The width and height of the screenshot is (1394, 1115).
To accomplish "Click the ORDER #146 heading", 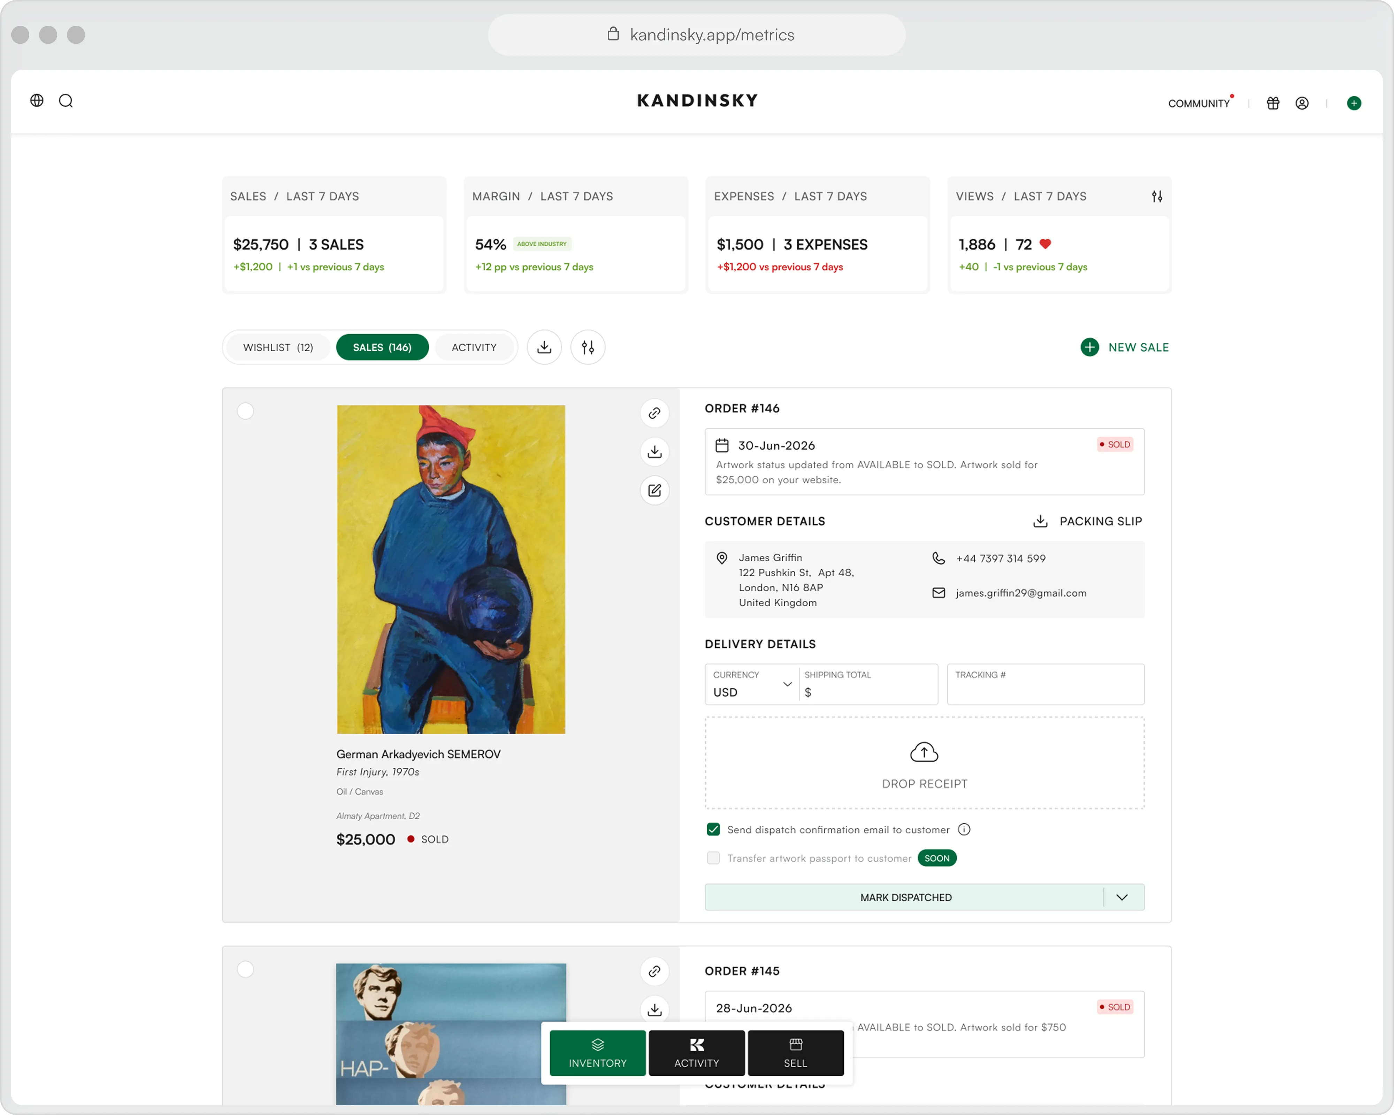I will point(742,408).
